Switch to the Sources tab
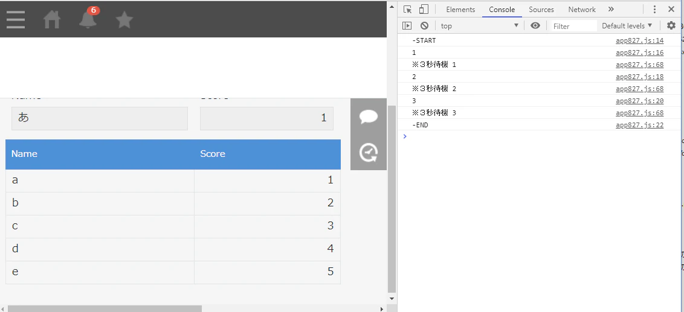Viewport: 684px width, 312px height. (x=541, y=9)
